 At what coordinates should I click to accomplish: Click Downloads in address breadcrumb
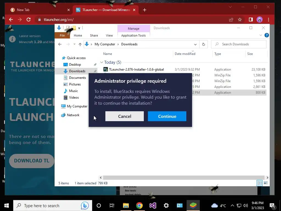(x=129, y=44)
